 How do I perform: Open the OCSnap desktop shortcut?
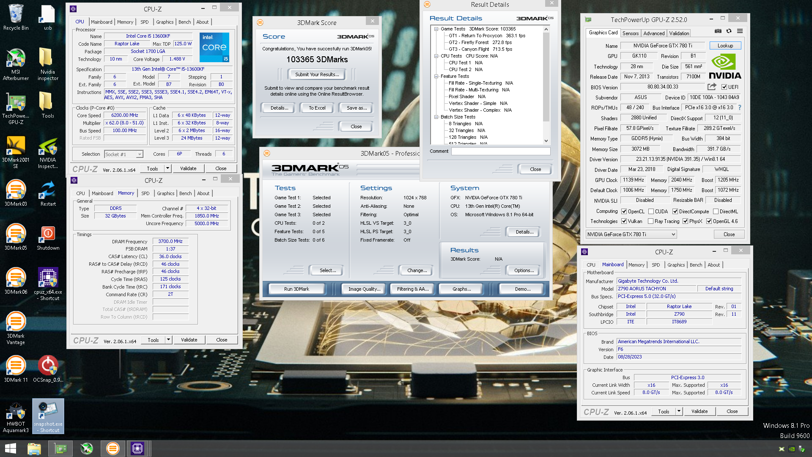(x=48, y=369)
